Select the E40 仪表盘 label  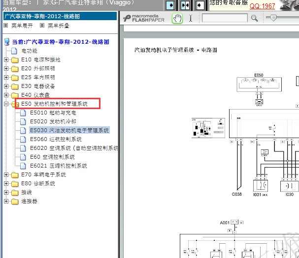point(35,95)
